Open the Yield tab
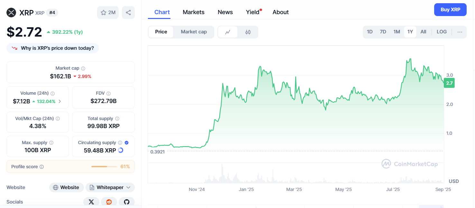Screen dimensions: 475x208 (253, 12)
